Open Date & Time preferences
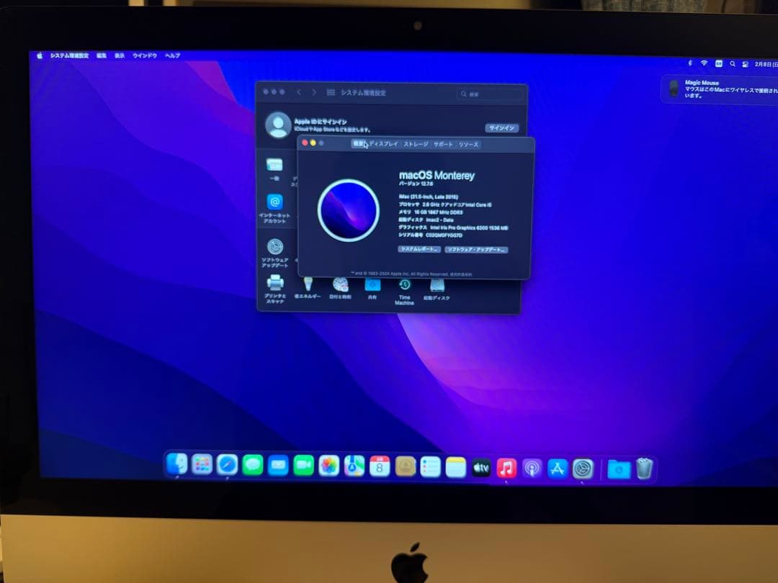 pyautogui.click(x=339, y=286)
